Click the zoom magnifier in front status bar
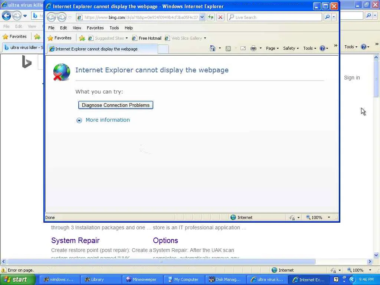Viewport: 380px width, 285px height. click(x=308, y=217)
